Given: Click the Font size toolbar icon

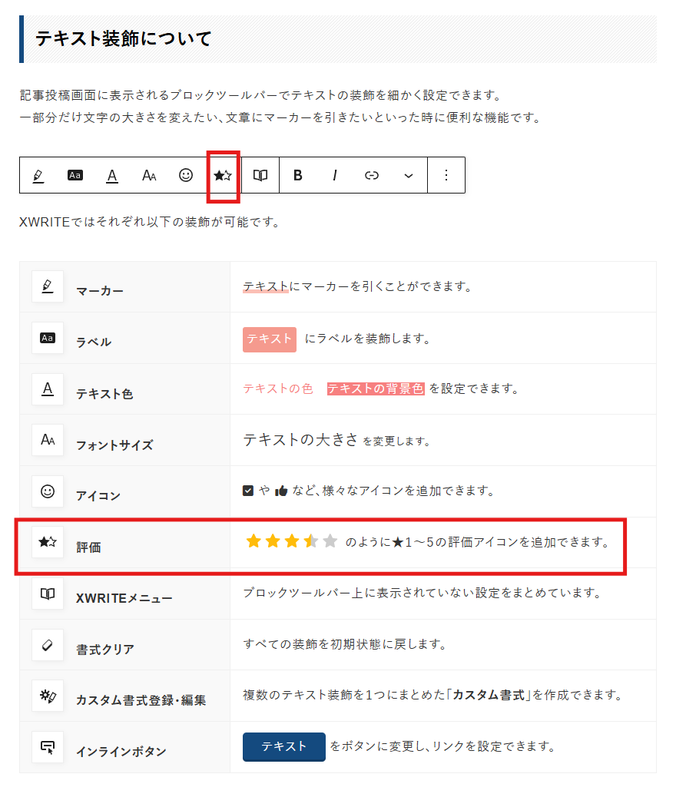Looking at the screenshot, I should coord(149,175).
